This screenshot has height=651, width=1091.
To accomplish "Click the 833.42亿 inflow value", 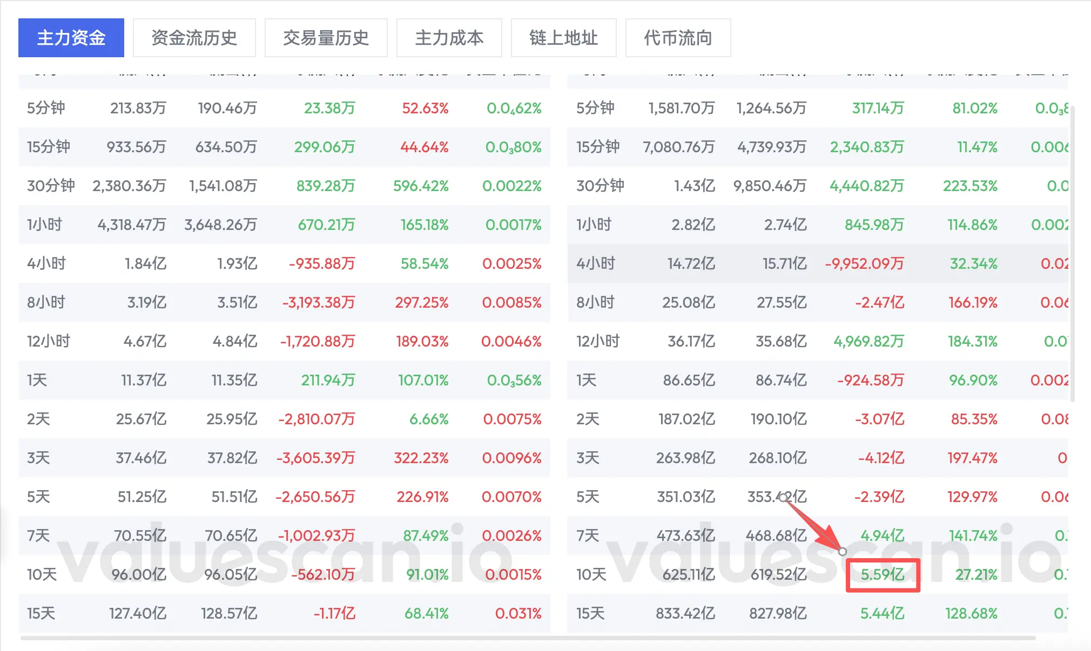I will click(x=685, y=614).
